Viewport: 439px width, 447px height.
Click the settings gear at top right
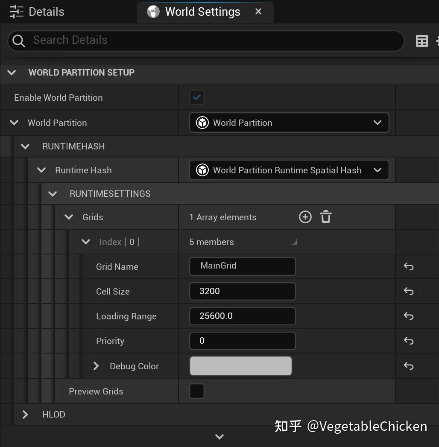pyautogui.click(x=437, y=41)
